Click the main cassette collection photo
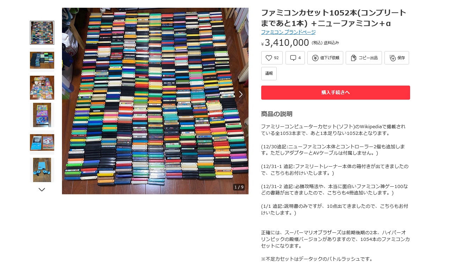The height and width of the screenshot is (268, 458). [x=155, y=101]
